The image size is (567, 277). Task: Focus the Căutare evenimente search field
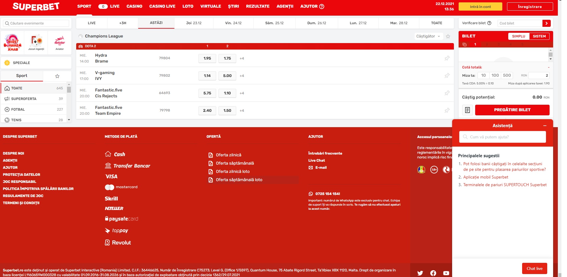36,23
